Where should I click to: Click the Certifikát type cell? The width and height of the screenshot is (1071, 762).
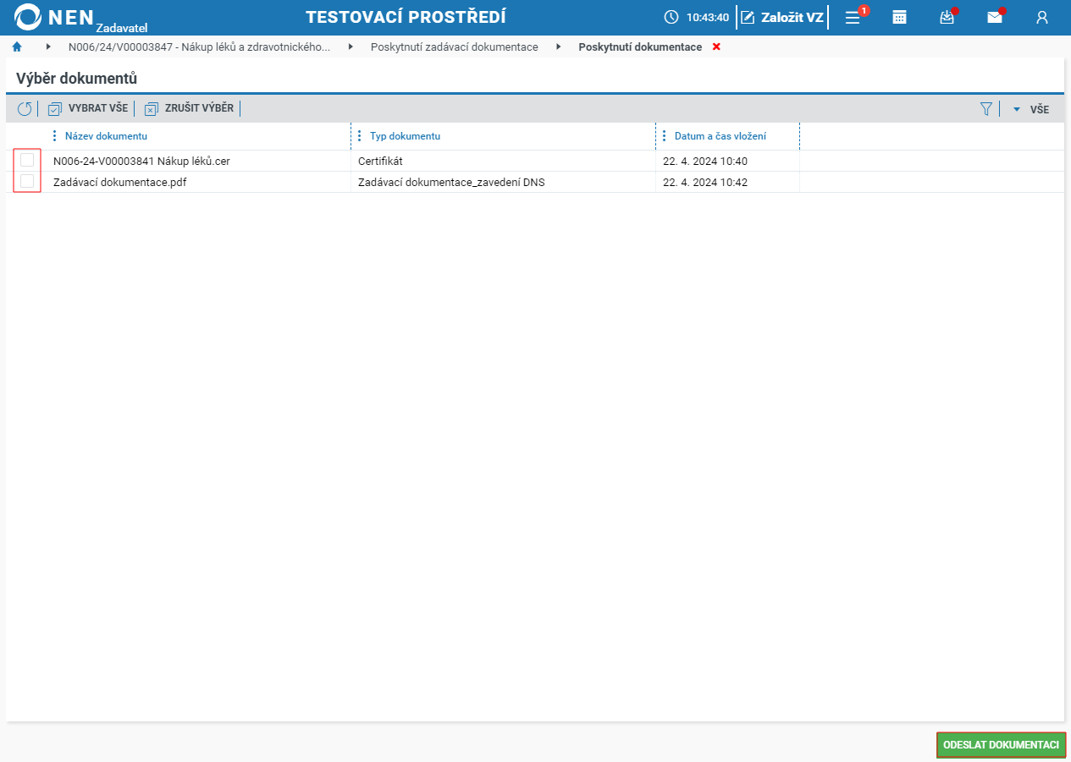pyautogui.click(x=380, y=161)
